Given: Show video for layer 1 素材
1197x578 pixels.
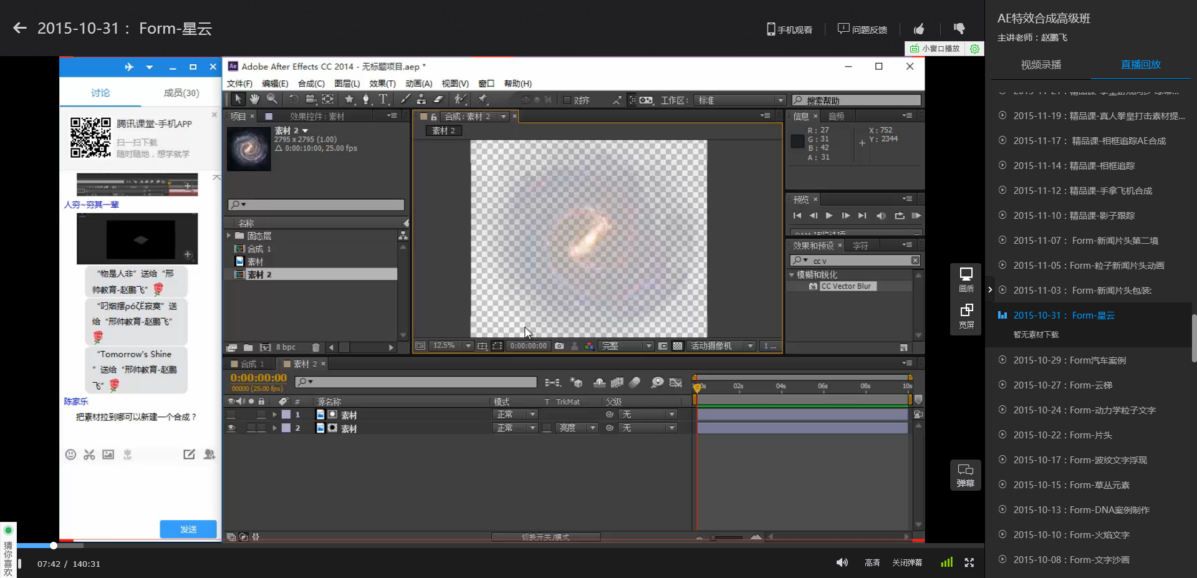Looking at the screenshot, I should 231,415.
